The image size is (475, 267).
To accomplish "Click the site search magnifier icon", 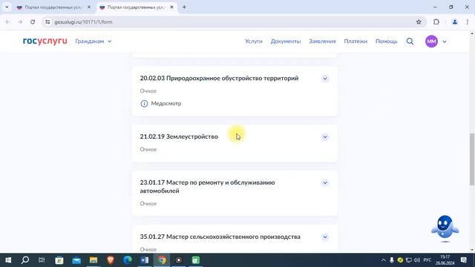I will [410, 42].
